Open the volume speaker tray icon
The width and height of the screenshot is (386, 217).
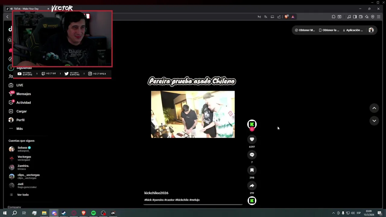click(x=353, y=213)
